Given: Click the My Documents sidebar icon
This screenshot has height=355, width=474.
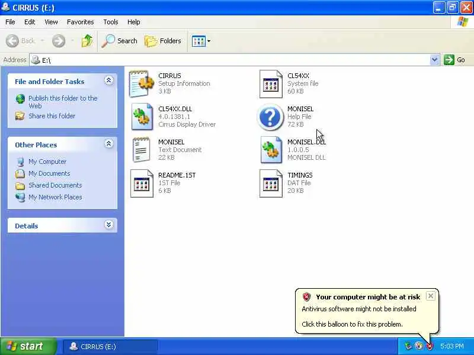Looking at the screenshot, I should 20,173.
